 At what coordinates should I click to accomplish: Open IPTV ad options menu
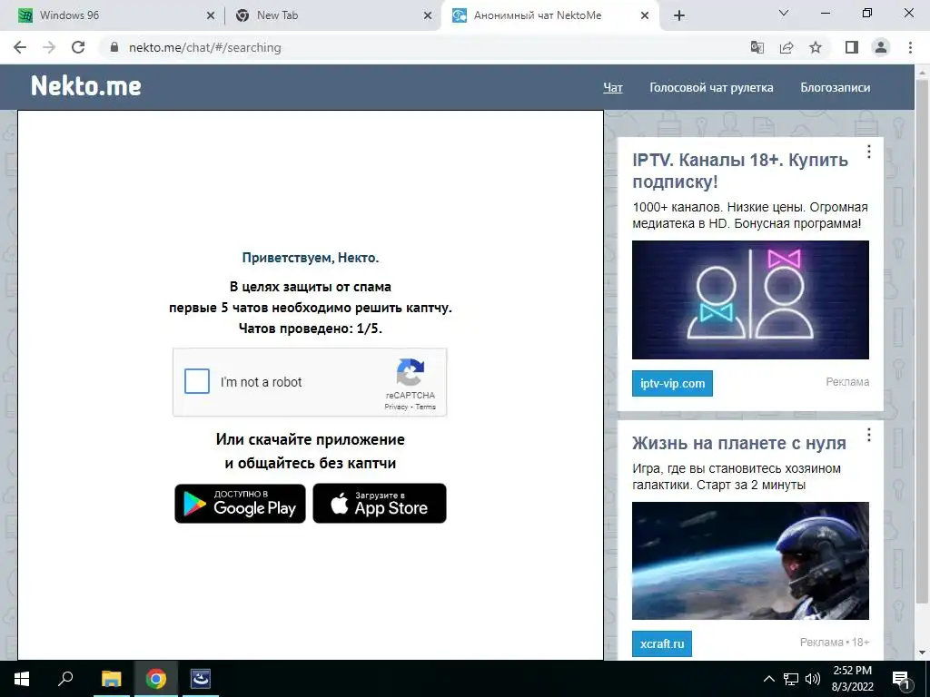(x=869, y=152)
